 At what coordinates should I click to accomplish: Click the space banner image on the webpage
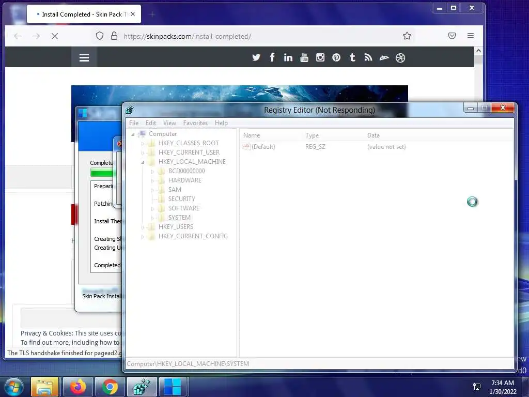pos(240,94)
